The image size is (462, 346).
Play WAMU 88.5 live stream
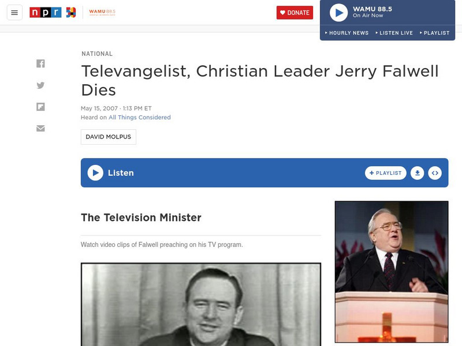point(338,13)
